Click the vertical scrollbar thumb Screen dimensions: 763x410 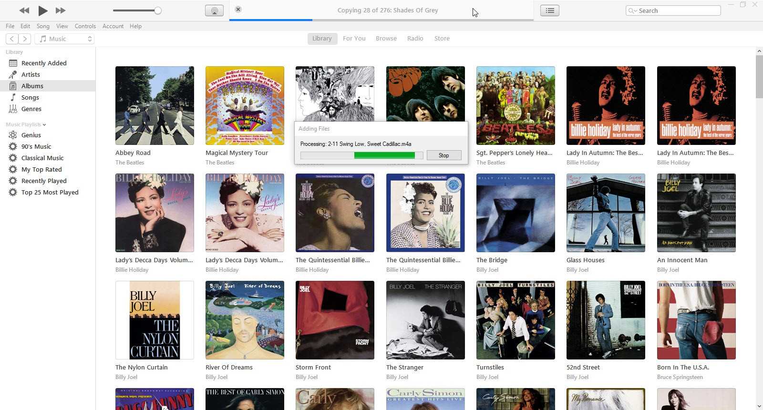click(x=759, y=77)
